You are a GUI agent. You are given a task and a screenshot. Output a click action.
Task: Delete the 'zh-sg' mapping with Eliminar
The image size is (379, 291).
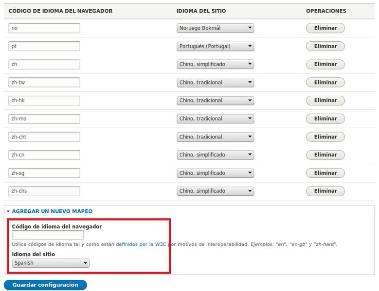(325, 173)
